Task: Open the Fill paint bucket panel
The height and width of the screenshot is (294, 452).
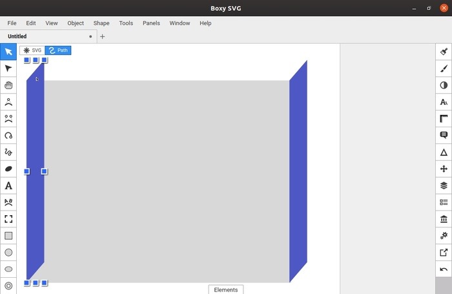Action: (x=444, y=52)
